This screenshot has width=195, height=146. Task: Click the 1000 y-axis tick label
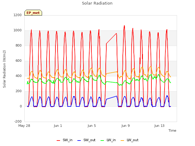tap(18, 30)
